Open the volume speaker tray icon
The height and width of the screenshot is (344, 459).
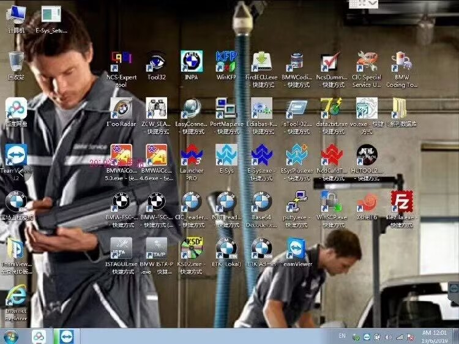pyautogui.click(x=388, y=337)
